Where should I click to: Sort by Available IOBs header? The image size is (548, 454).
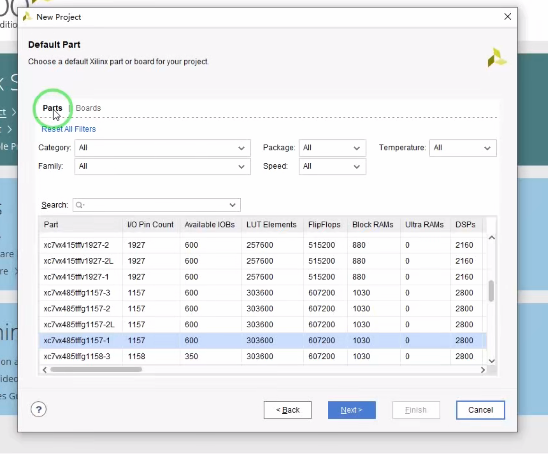[210, 225]
